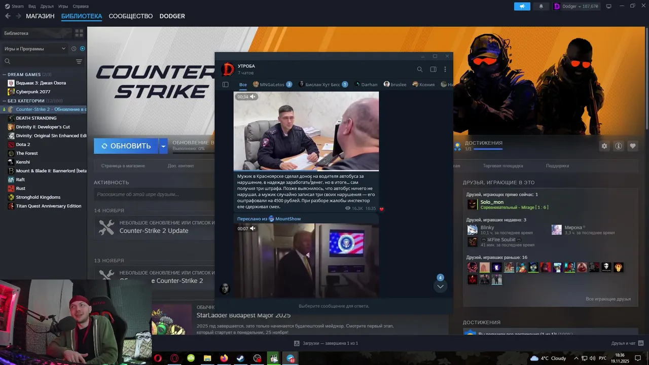Select Raft in library list
This screenshot has height=365, width=649.
point(20,179)
